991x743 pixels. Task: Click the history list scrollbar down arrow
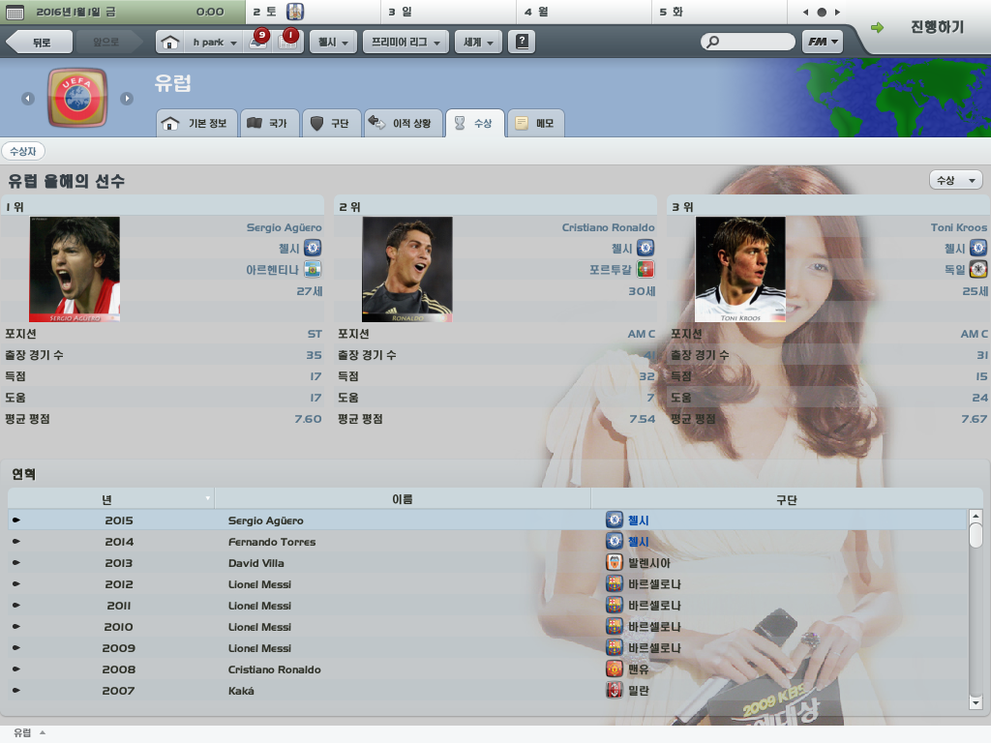tap(976, 702)
